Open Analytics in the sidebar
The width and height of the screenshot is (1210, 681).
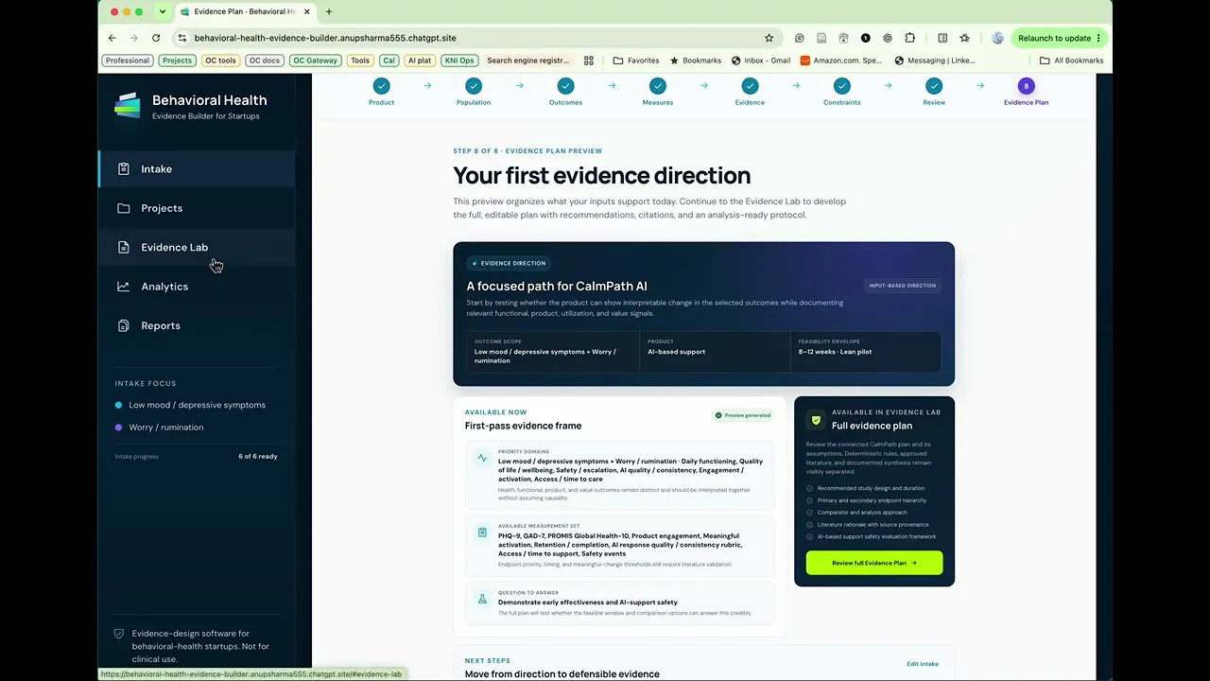pos(197,287)
